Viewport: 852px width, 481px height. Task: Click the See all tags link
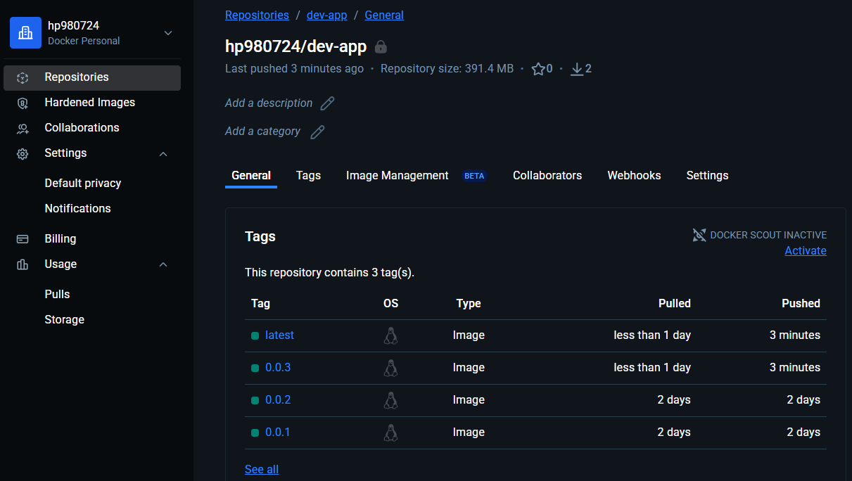tap(262, 470)
